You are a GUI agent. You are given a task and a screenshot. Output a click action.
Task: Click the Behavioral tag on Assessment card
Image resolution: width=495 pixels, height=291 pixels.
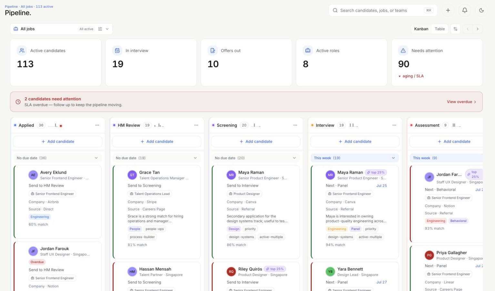[459, 221]
